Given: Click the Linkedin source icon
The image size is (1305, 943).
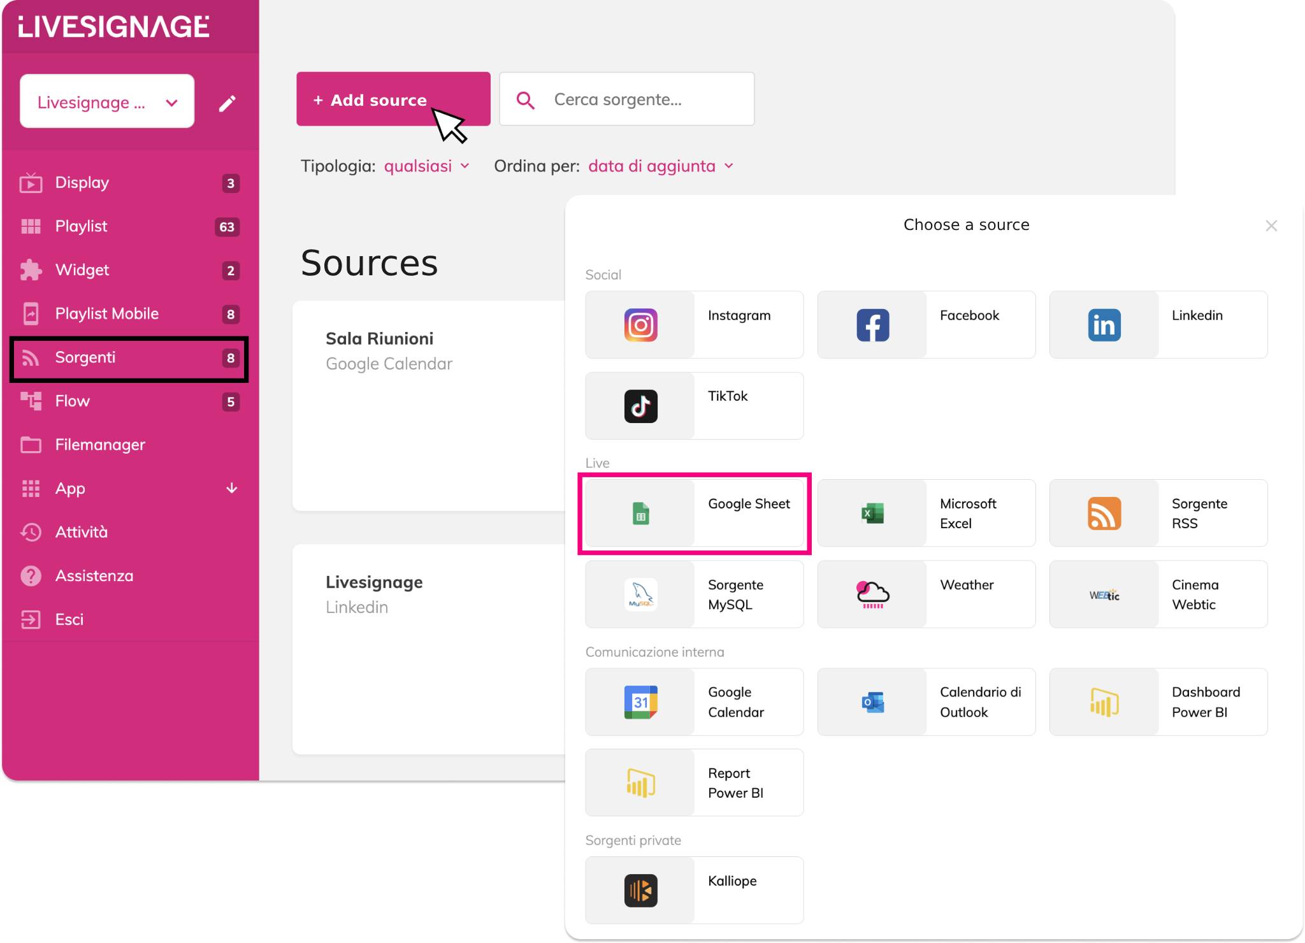Looking at the screenshot, I should coord(1104,325).
